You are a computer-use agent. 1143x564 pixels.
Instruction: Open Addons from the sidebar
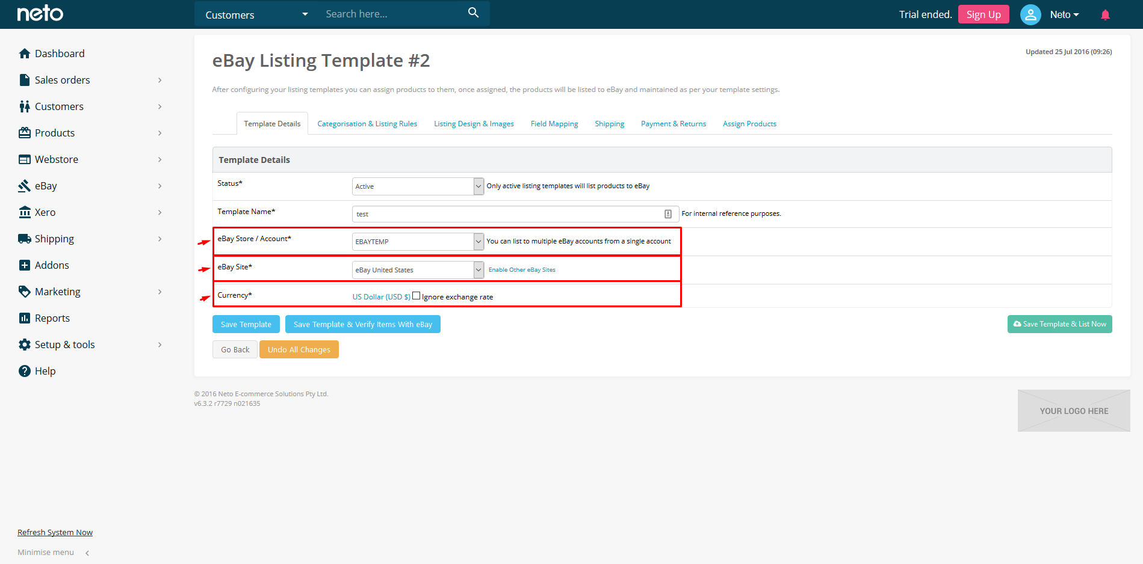click(52, 265)
